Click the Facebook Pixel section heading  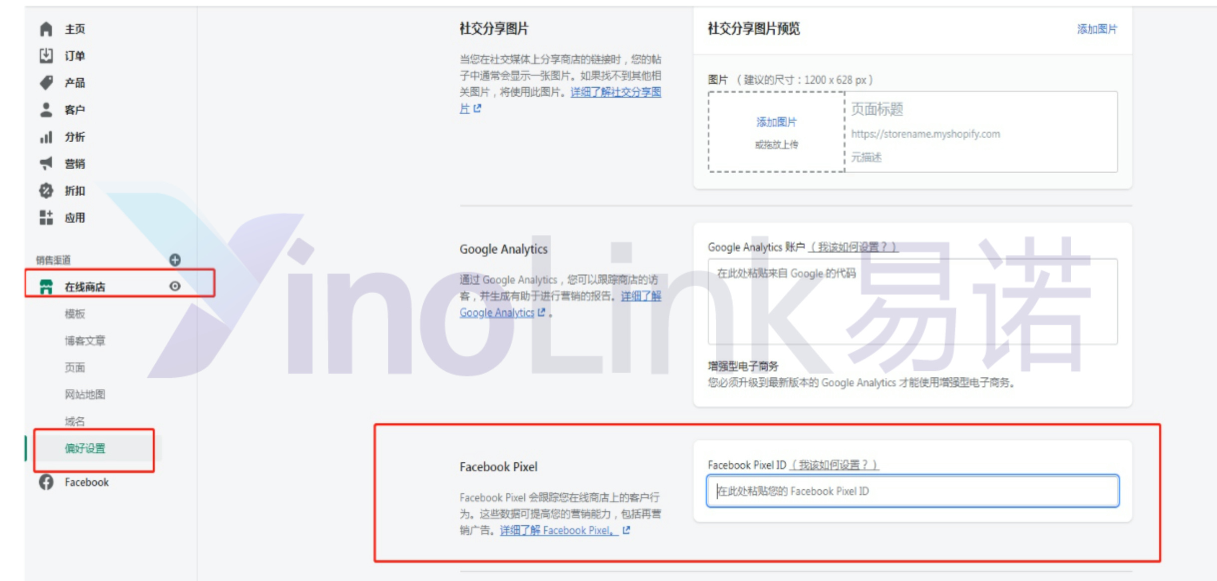click(498, 467)
